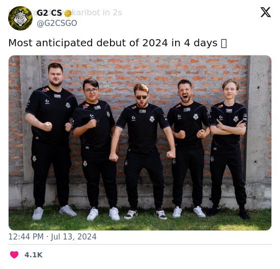Open the 12:44 PM timestamp link
The height and width of the screenshot is (269, 280).
tap(26, 237)
